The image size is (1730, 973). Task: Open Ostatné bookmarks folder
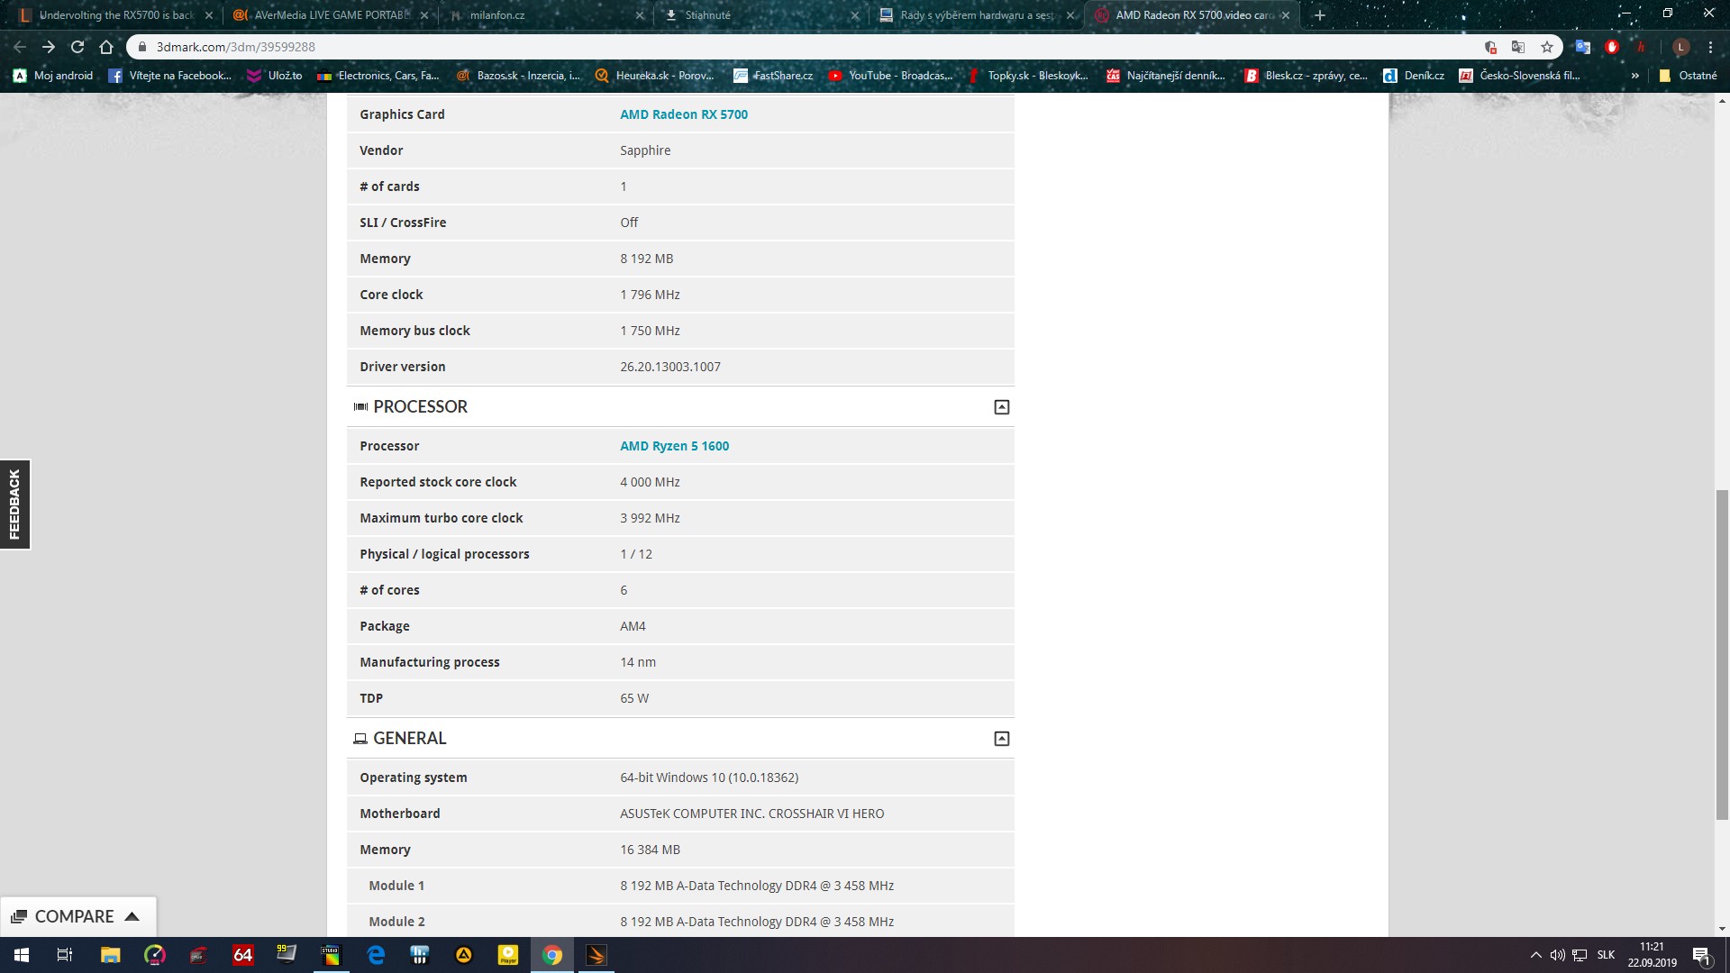pyautogui.click(x=1688, y=76)
